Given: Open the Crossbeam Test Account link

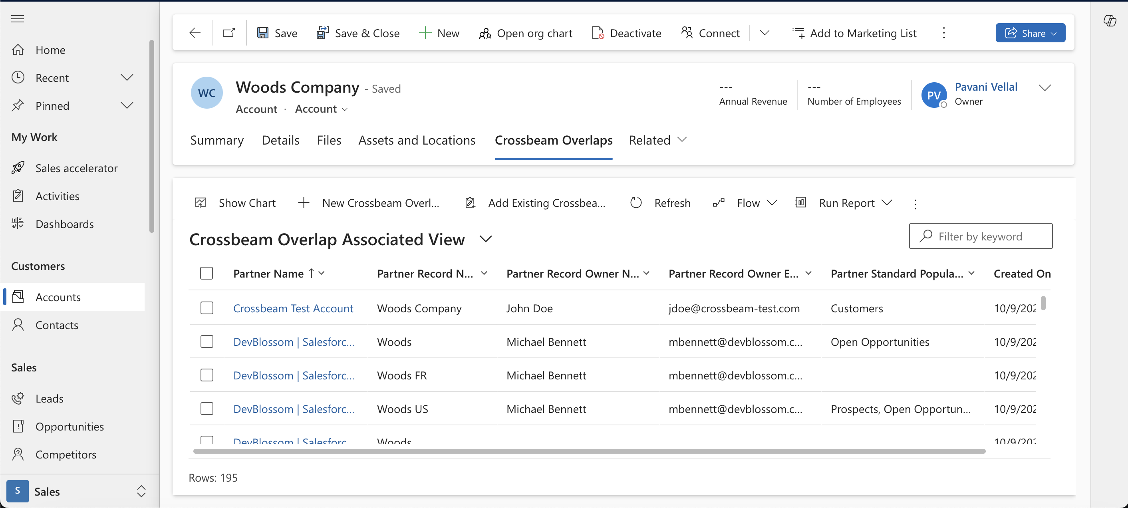Looking at the screenshot, I should [x=293, y=308].
